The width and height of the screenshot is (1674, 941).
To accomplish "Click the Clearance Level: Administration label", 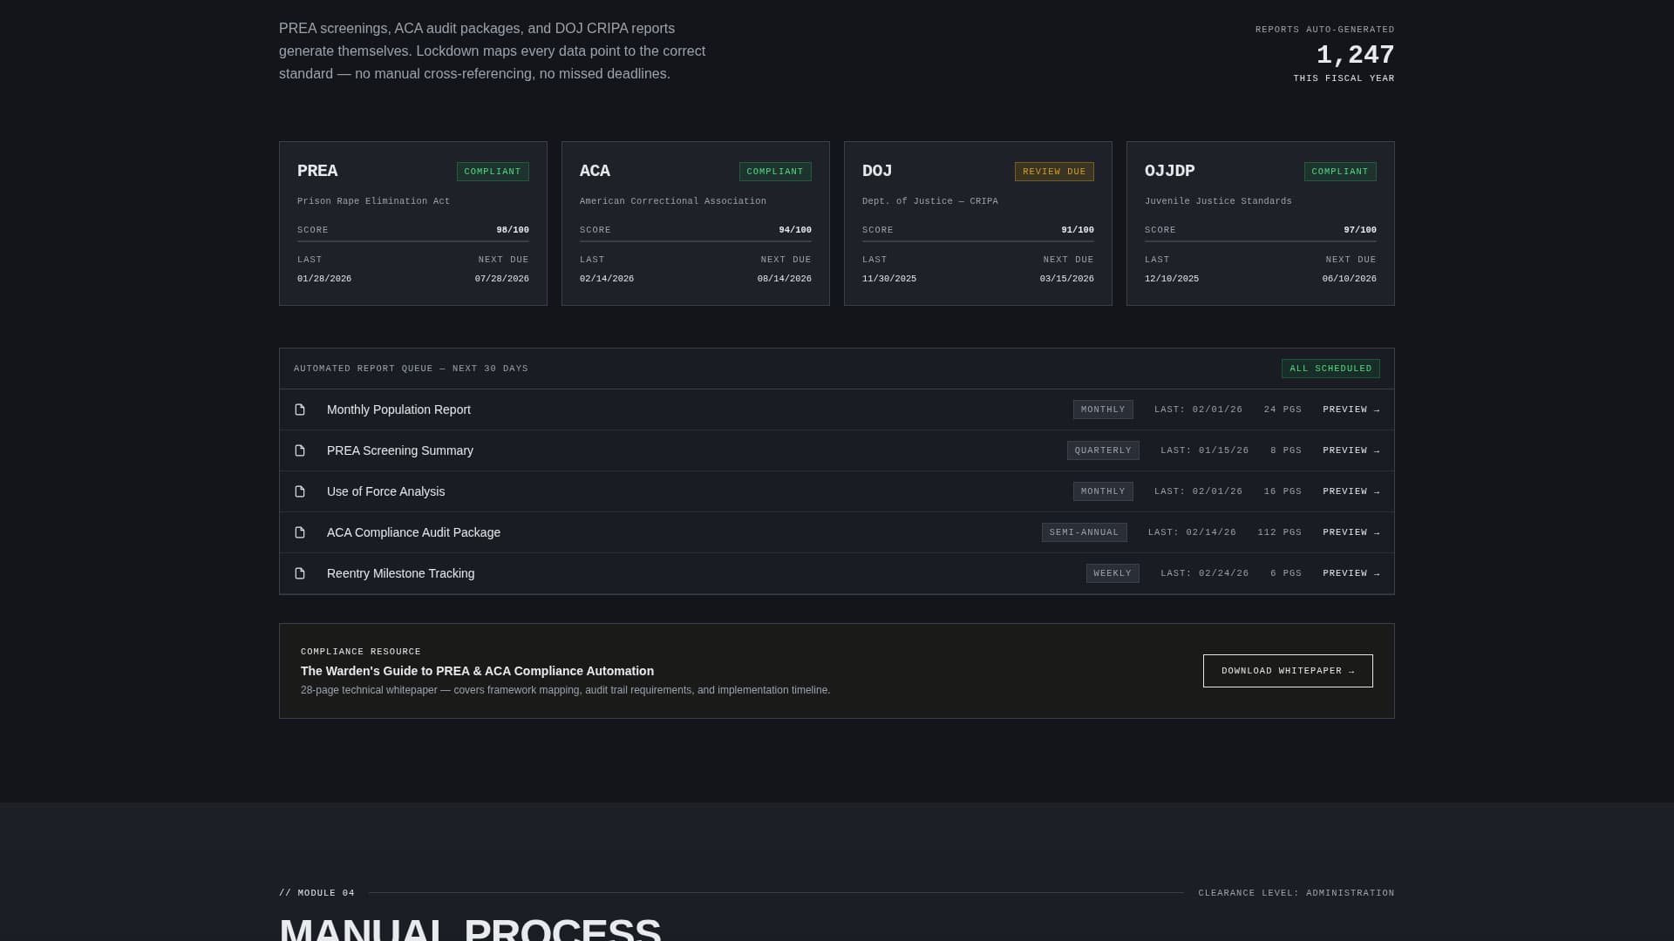I will point(1296,893).
